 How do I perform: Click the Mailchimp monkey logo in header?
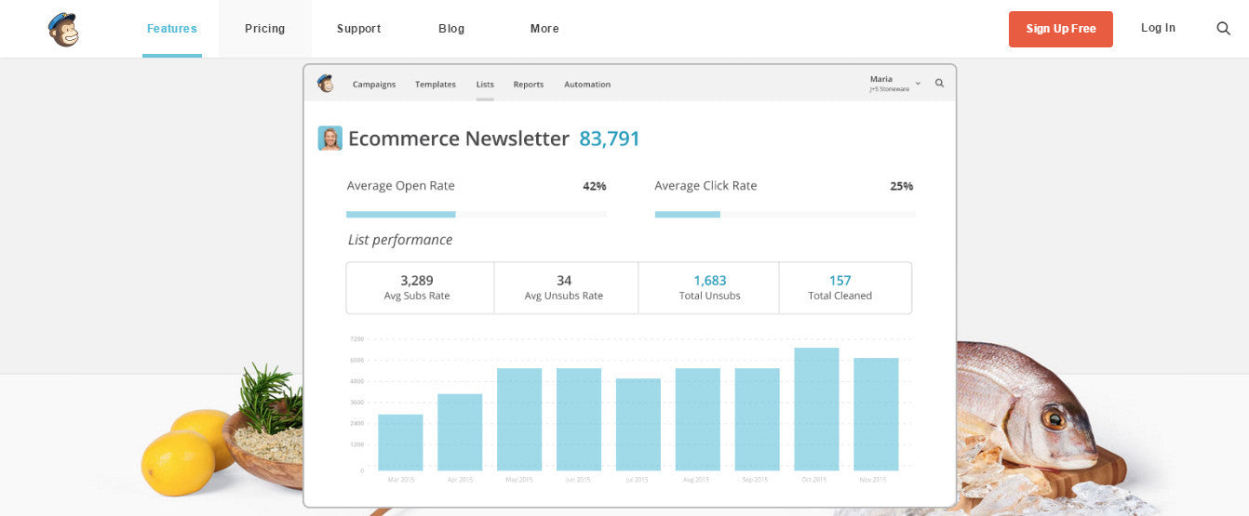click(x=63, y=29)
